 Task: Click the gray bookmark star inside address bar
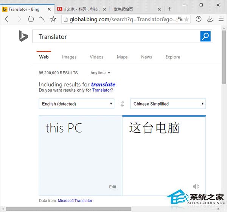(x=187, y=19)
